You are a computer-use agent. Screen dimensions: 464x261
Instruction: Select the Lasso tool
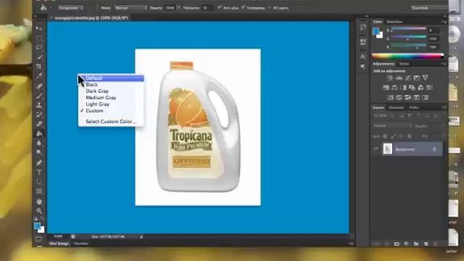tap(38, 47)
